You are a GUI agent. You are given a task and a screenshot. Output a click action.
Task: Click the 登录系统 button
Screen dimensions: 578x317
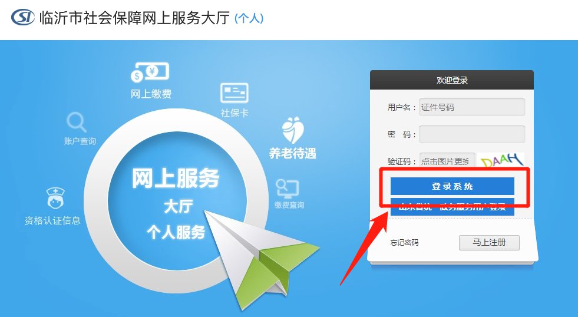point(453,186)
